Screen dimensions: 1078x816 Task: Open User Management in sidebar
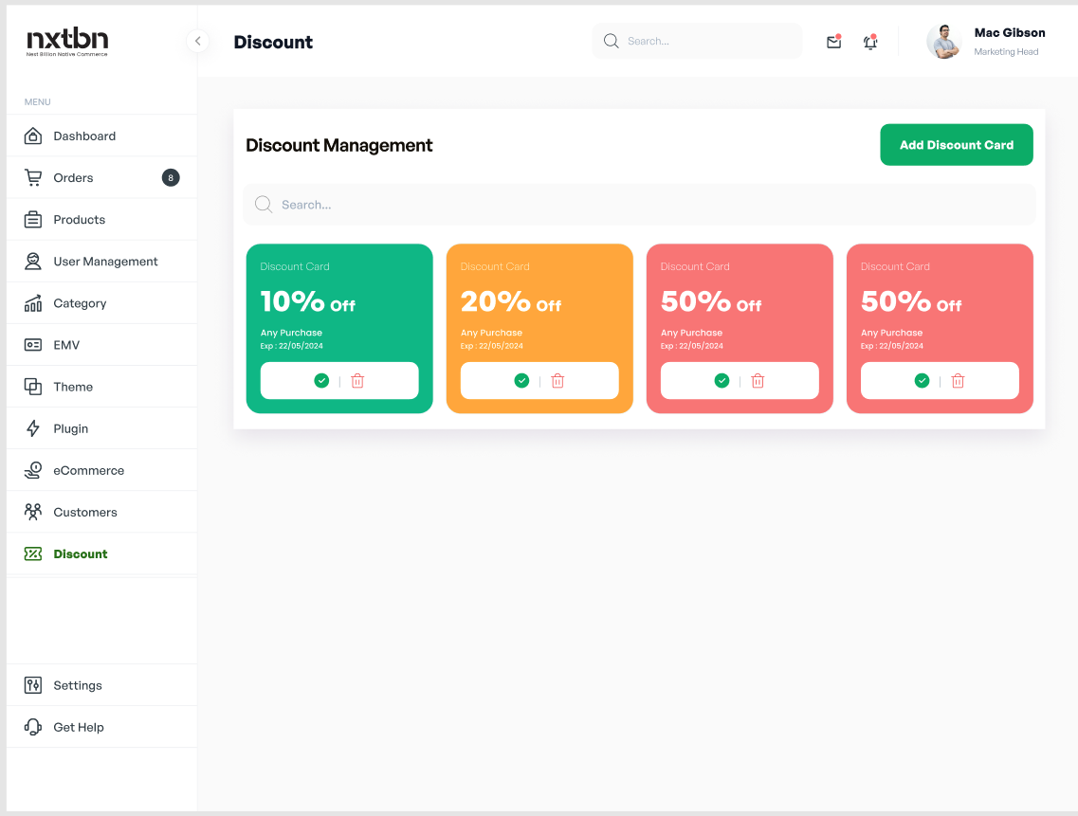point(105,262)
